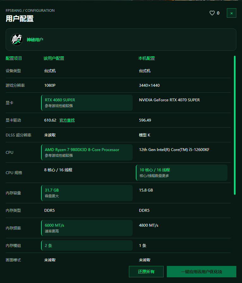Click the 模型 K DLSS value
Image resolution: width=242 pixels, height=283 pixels.
click(144, 135)
